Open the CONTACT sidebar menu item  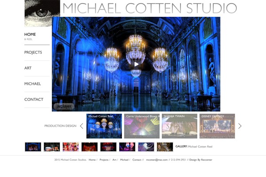coord(34,100)
